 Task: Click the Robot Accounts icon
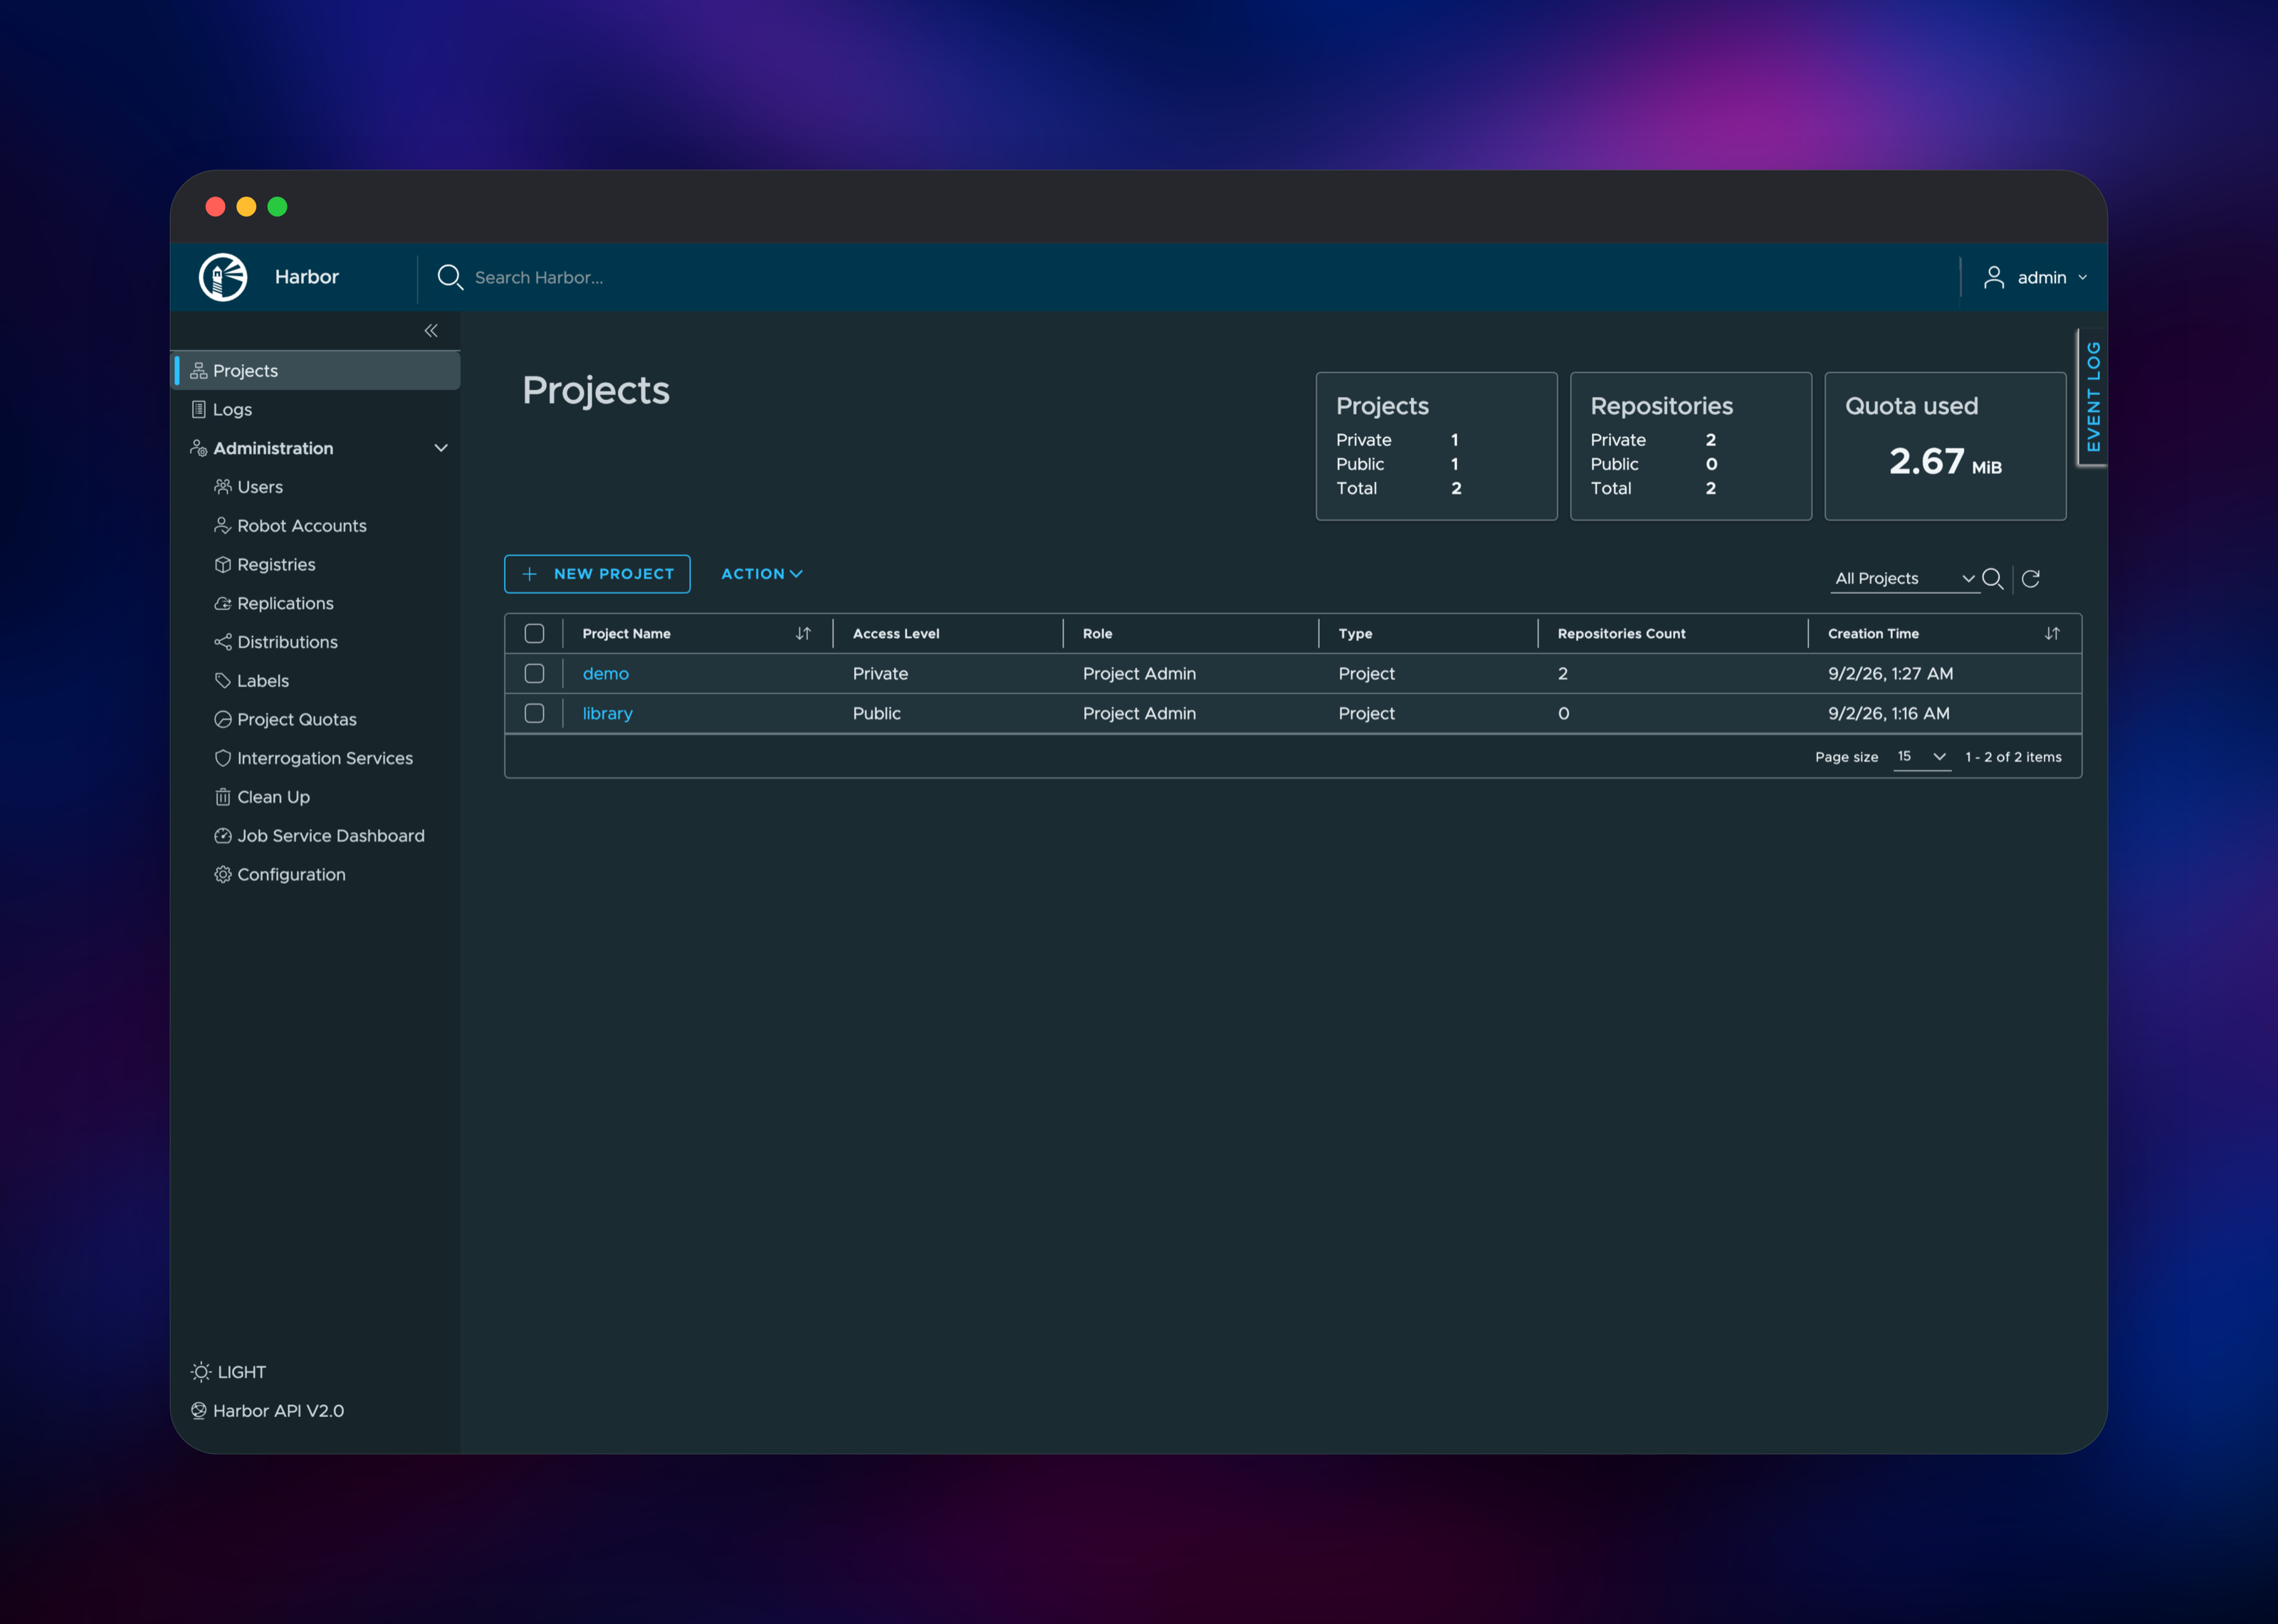tap(223, 526)
